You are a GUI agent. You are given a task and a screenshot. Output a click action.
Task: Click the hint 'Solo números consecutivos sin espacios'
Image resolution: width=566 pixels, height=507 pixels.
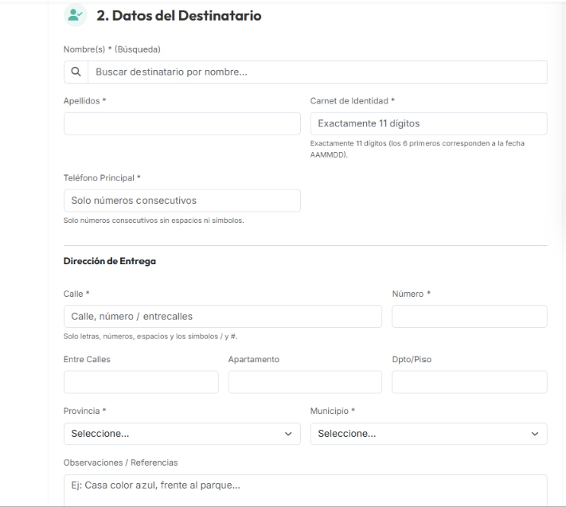[x=154, y=220]
